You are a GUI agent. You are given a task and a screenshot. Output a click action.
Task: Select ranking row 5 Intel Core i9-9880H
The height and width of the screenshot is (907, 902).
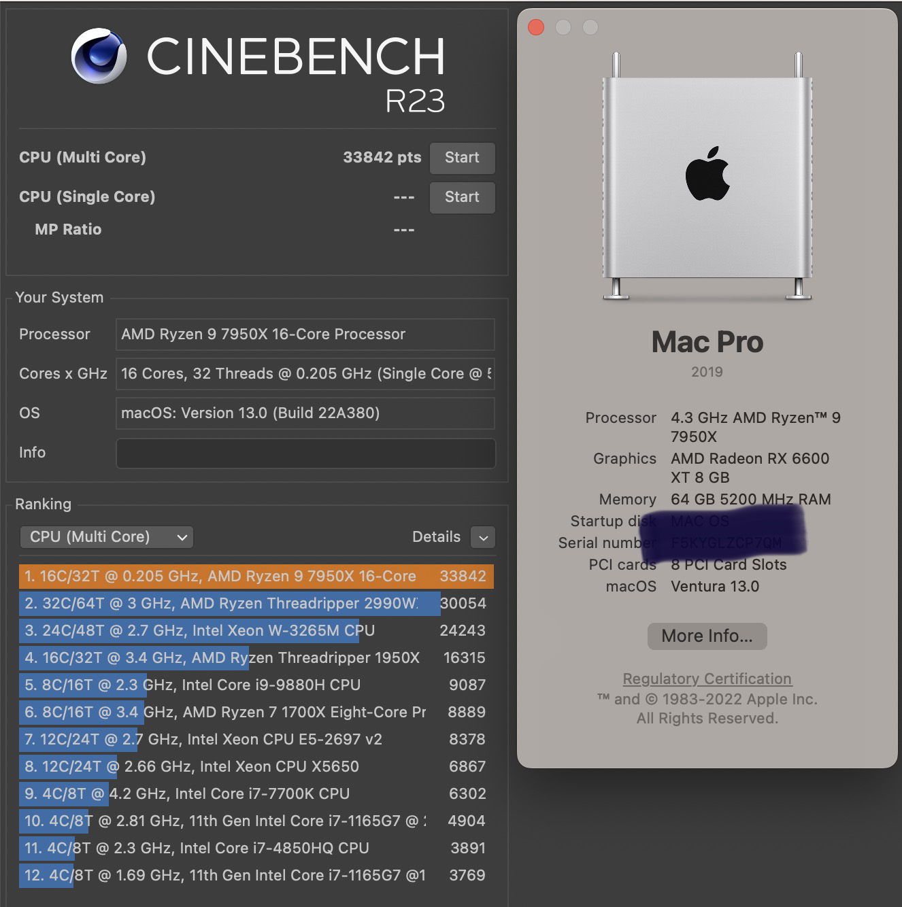(256, 685)
